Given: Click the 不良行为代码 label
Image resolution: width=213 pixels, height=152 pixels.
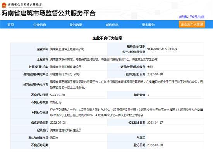Looking at the screenshot, I should tap(40, 95).
